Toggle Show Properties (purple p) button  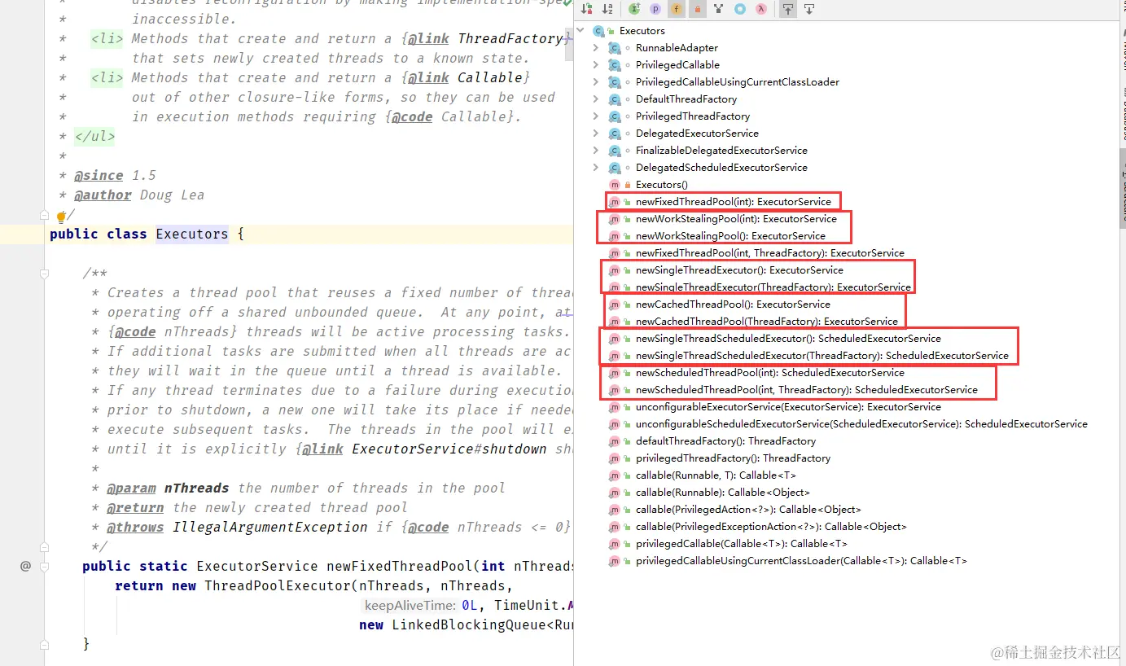click(x=655, y=10)
